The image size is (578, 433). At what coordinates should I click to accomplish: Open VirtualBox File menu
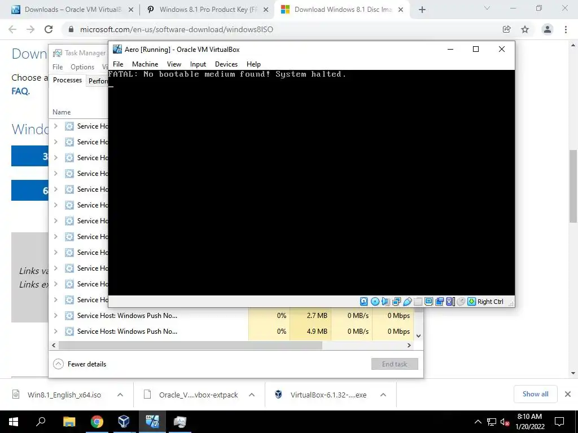[x=118, y=64]
